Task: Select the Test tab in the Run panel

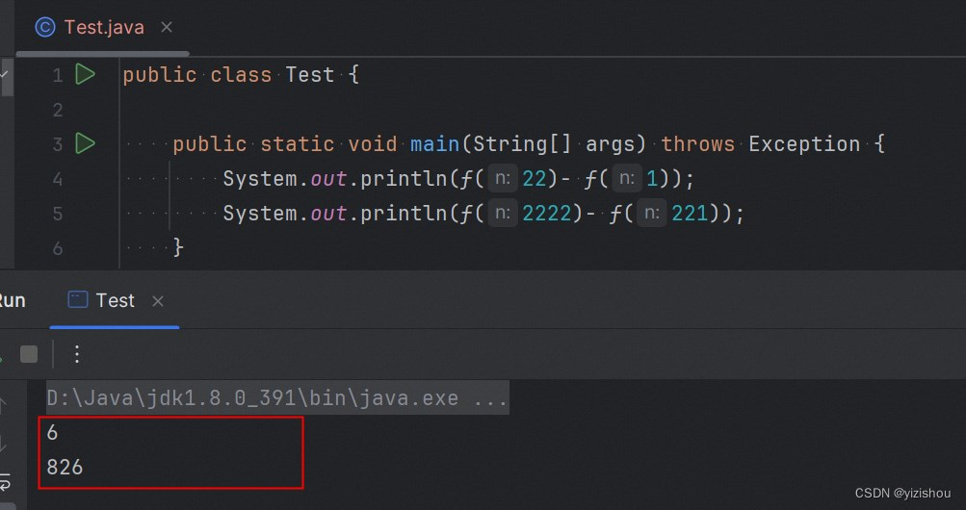Action: click(x=115, y=300)
